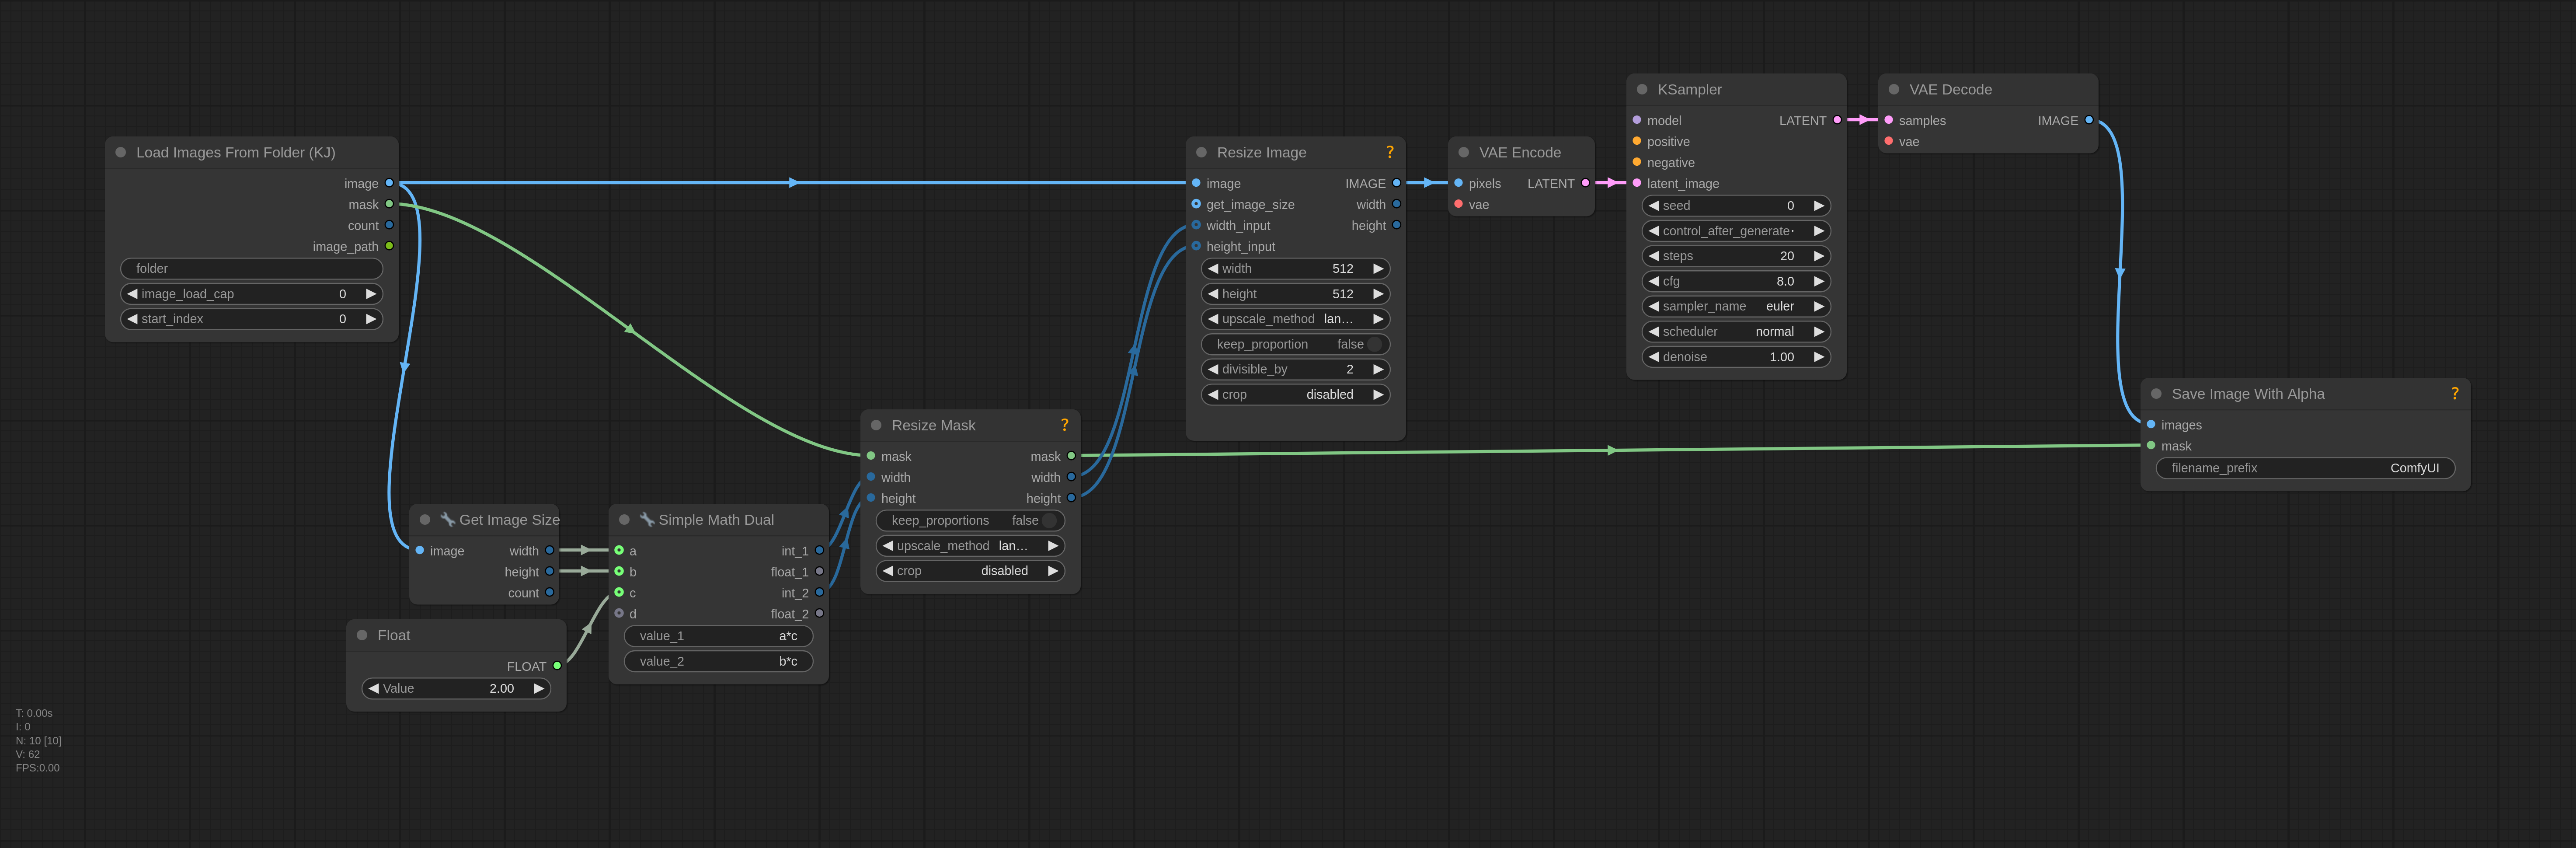Viewport: 2576px width, 848px height.
Task: Open sampler_name dropdown in KSampler
Action: [1736, 306]
